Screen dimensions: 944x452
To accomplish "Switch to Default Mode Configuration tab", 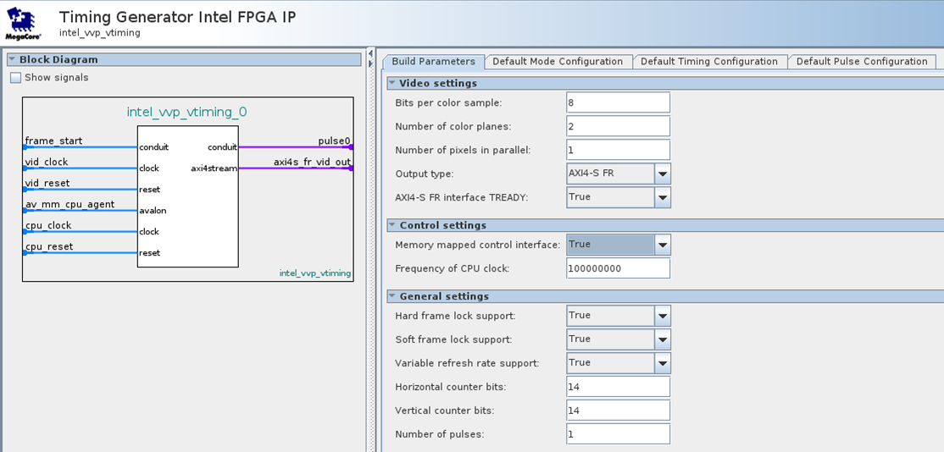I will click(557, 62).
